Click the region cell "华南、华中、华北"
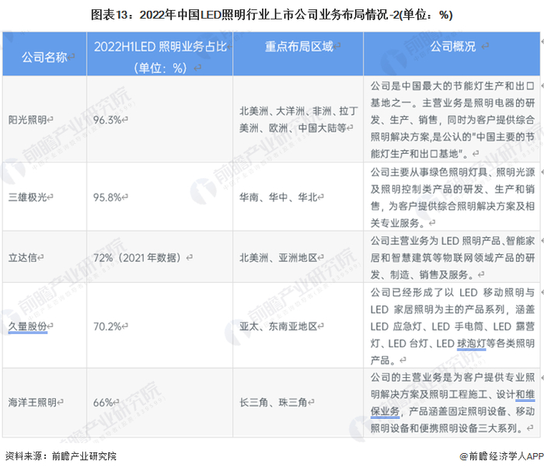 tap(278, 197)
